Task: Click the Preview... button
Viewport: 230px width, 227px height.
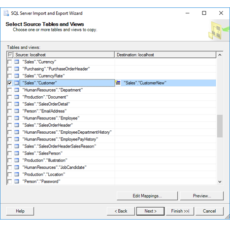Action: 202,196
